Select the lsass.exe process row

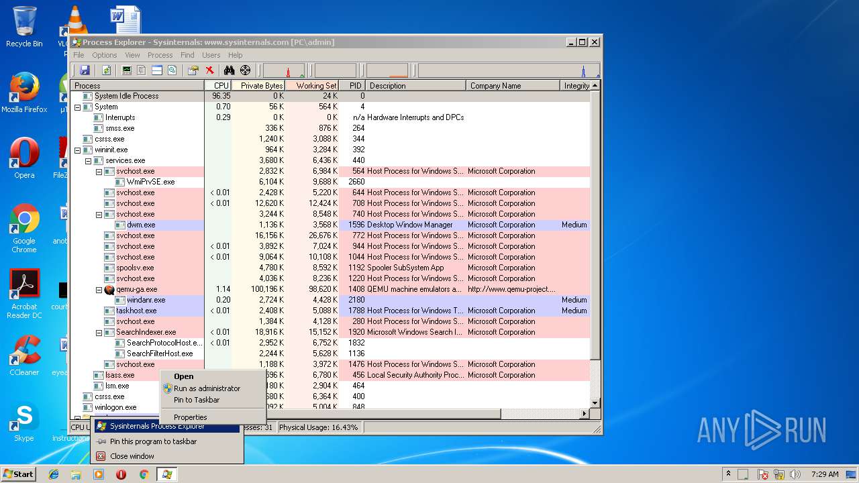330,376
